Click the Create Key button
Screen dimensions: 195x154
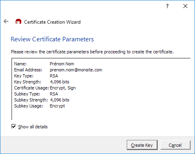(x=142, y=145)
